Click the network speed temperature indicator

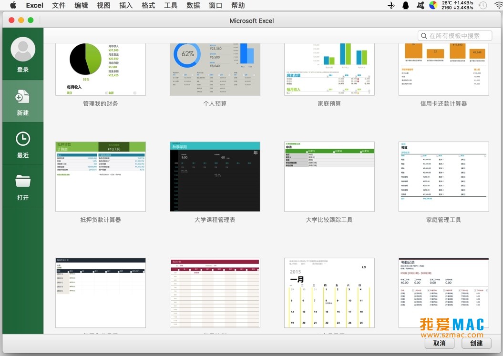pos(457,5)
